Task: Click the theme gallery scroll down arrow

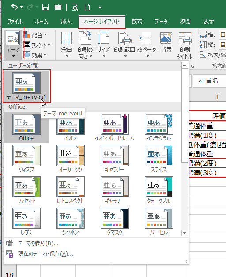Action: click(x=185, y=233)
